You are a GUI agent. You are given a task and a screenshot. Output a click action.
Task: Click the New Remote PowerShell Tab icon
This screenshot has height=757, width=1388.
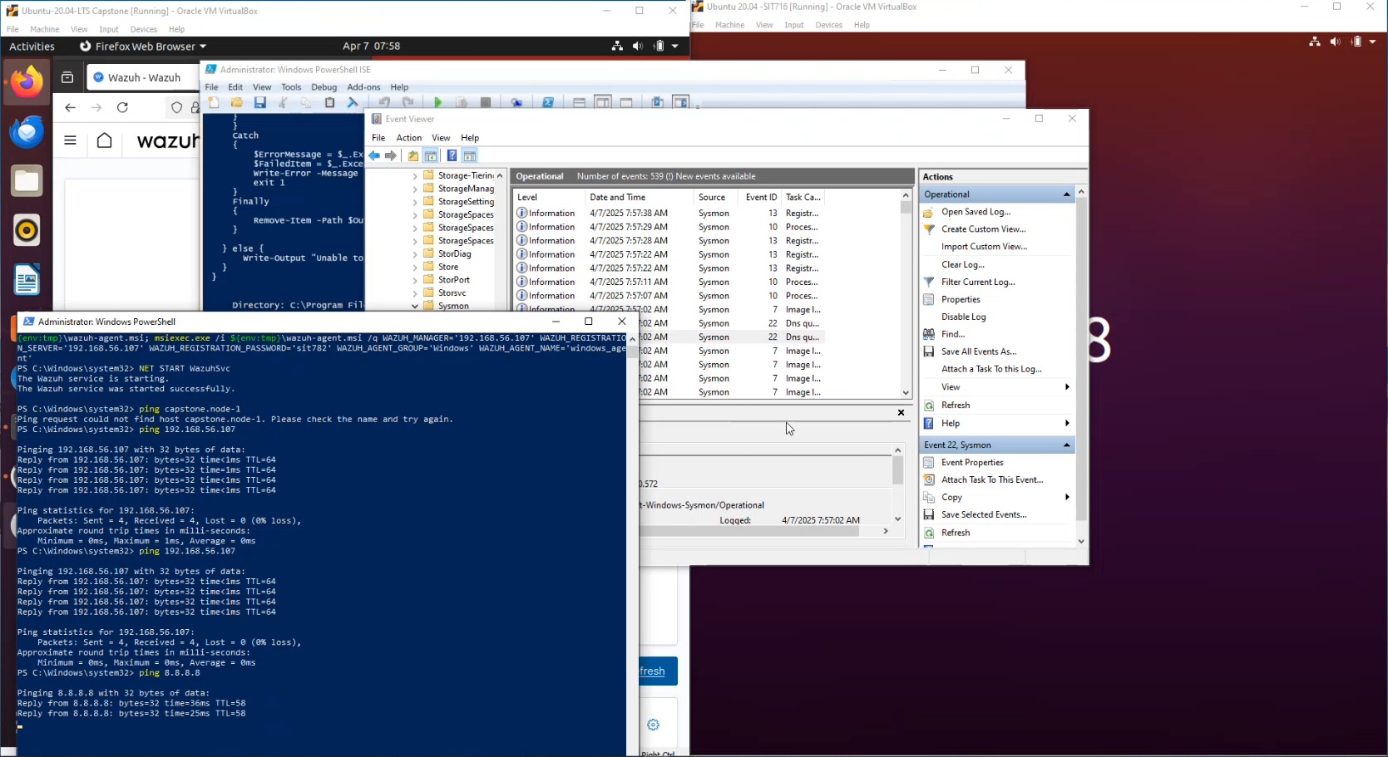tap(516, 102)
